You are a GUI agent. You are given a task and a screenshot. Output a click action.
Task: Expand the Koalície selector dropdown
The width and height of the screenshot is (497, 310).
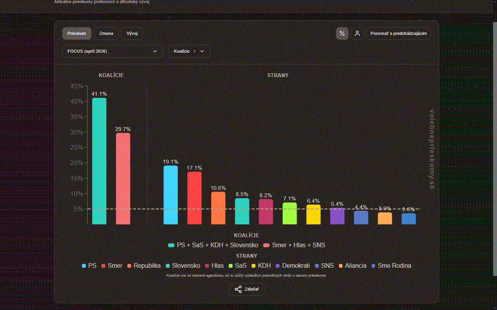point(189,51)
